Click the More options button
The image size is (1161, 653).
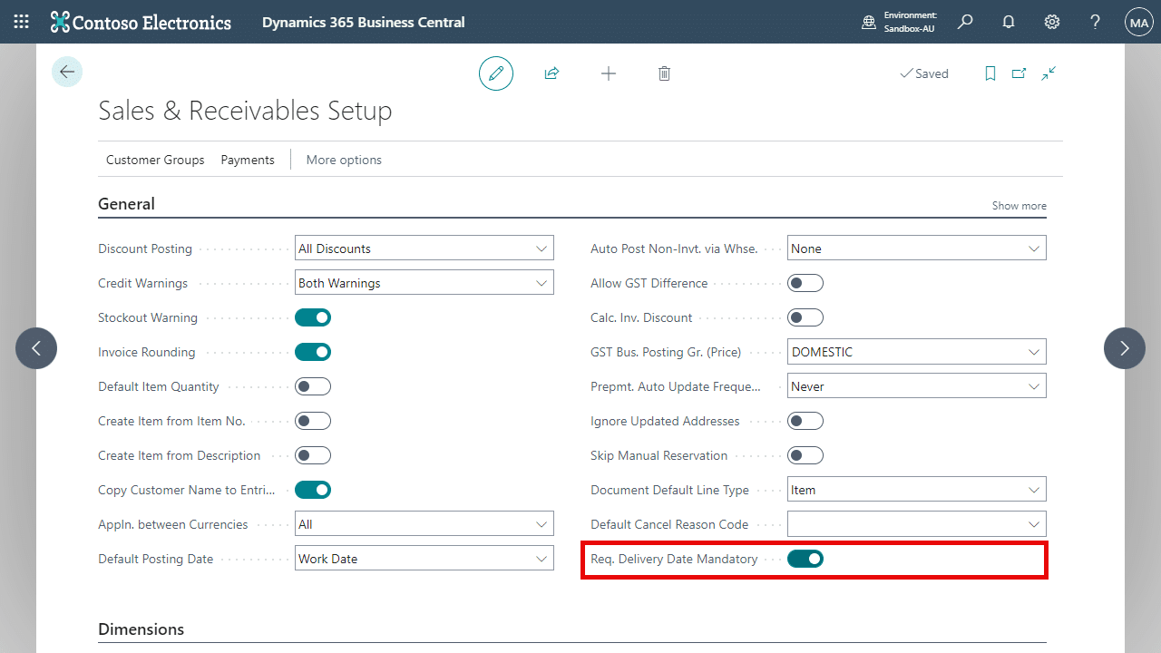click(x=344, y=160)
